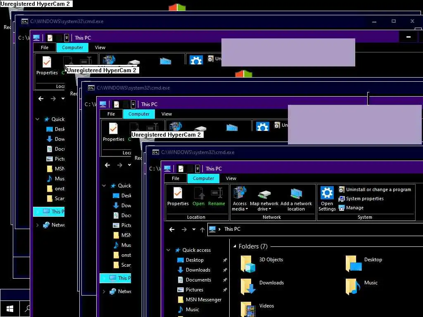
Task: Open File tab in middle This PC window
Action: 111,114
